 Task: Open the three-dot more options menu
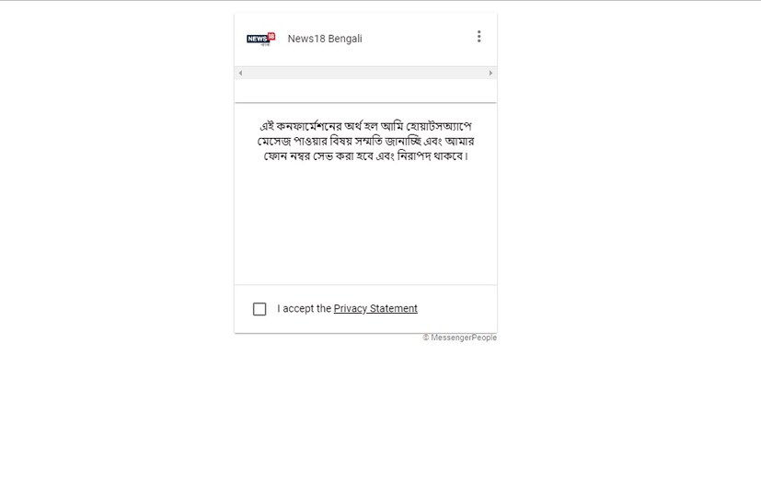(479, 37)
